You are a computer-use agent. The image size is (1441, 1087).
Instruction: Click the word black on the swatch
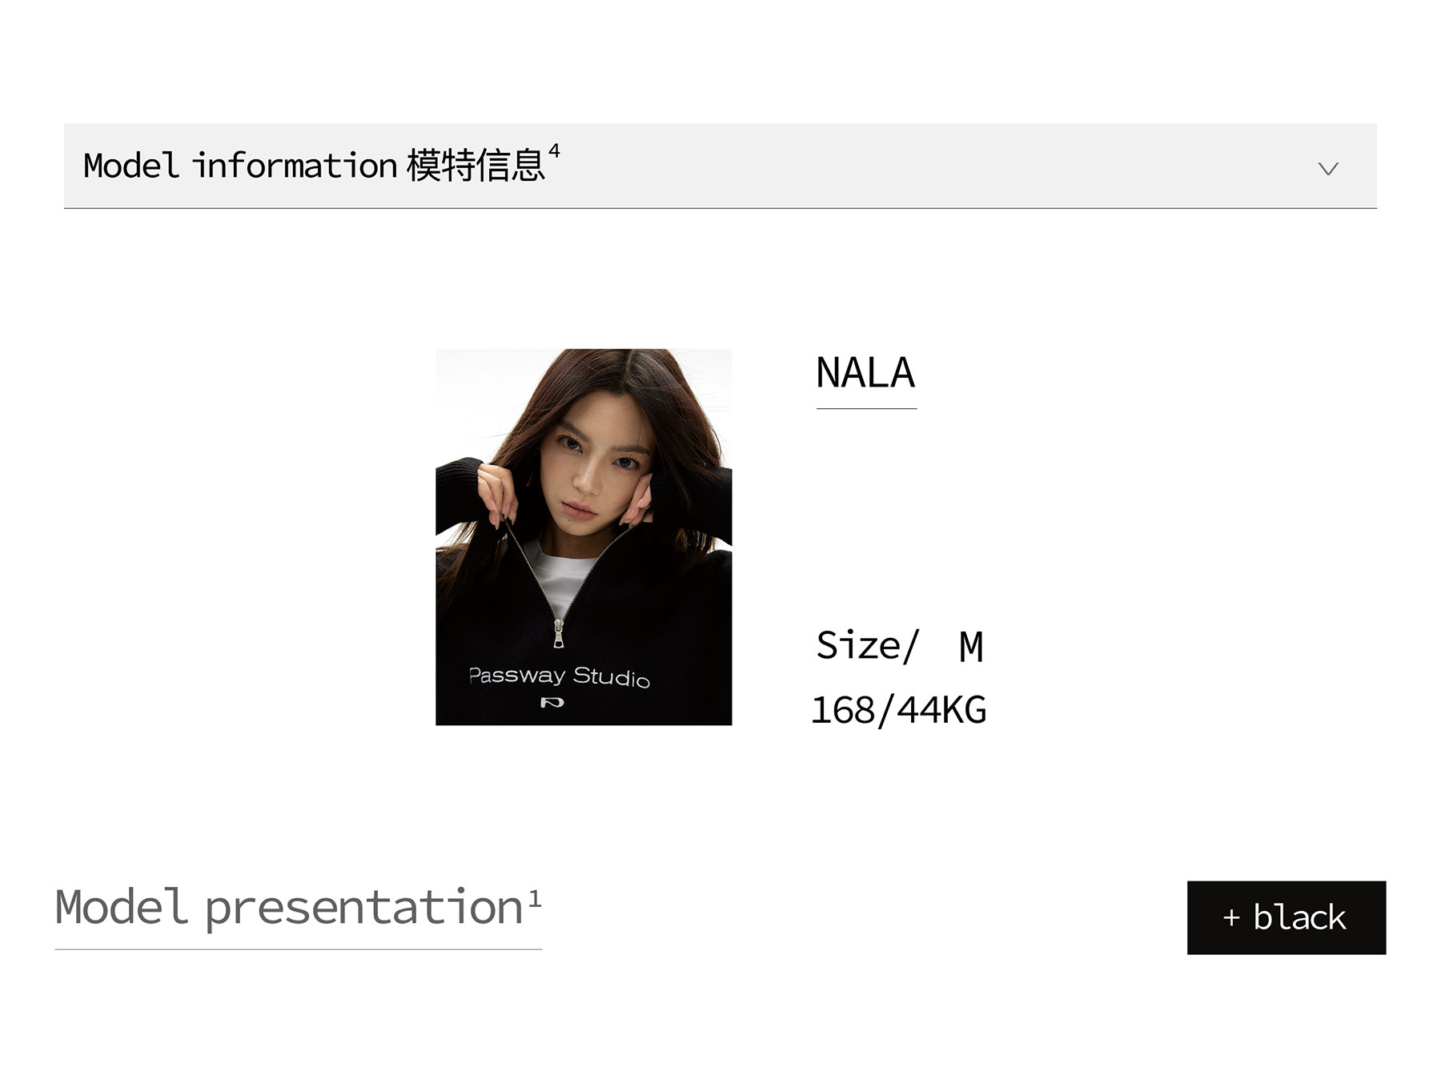pos(1299,917)
